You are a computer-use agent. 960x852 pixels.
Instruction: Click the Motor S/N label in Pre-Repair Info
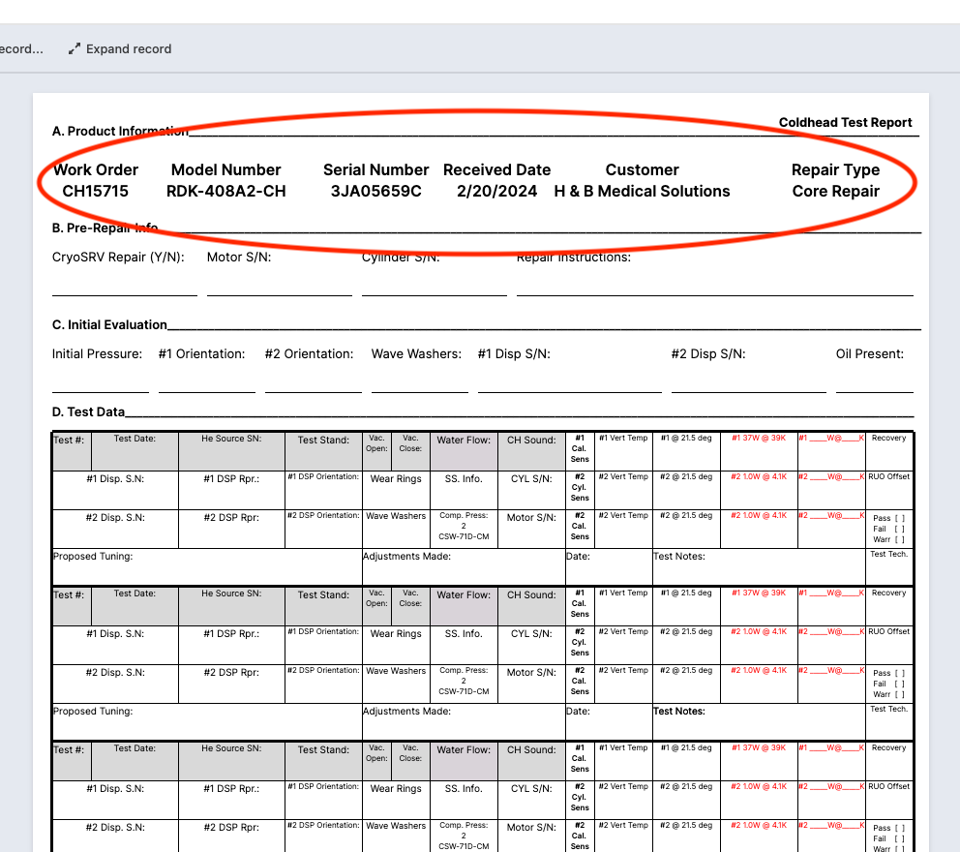click(239, 258)
